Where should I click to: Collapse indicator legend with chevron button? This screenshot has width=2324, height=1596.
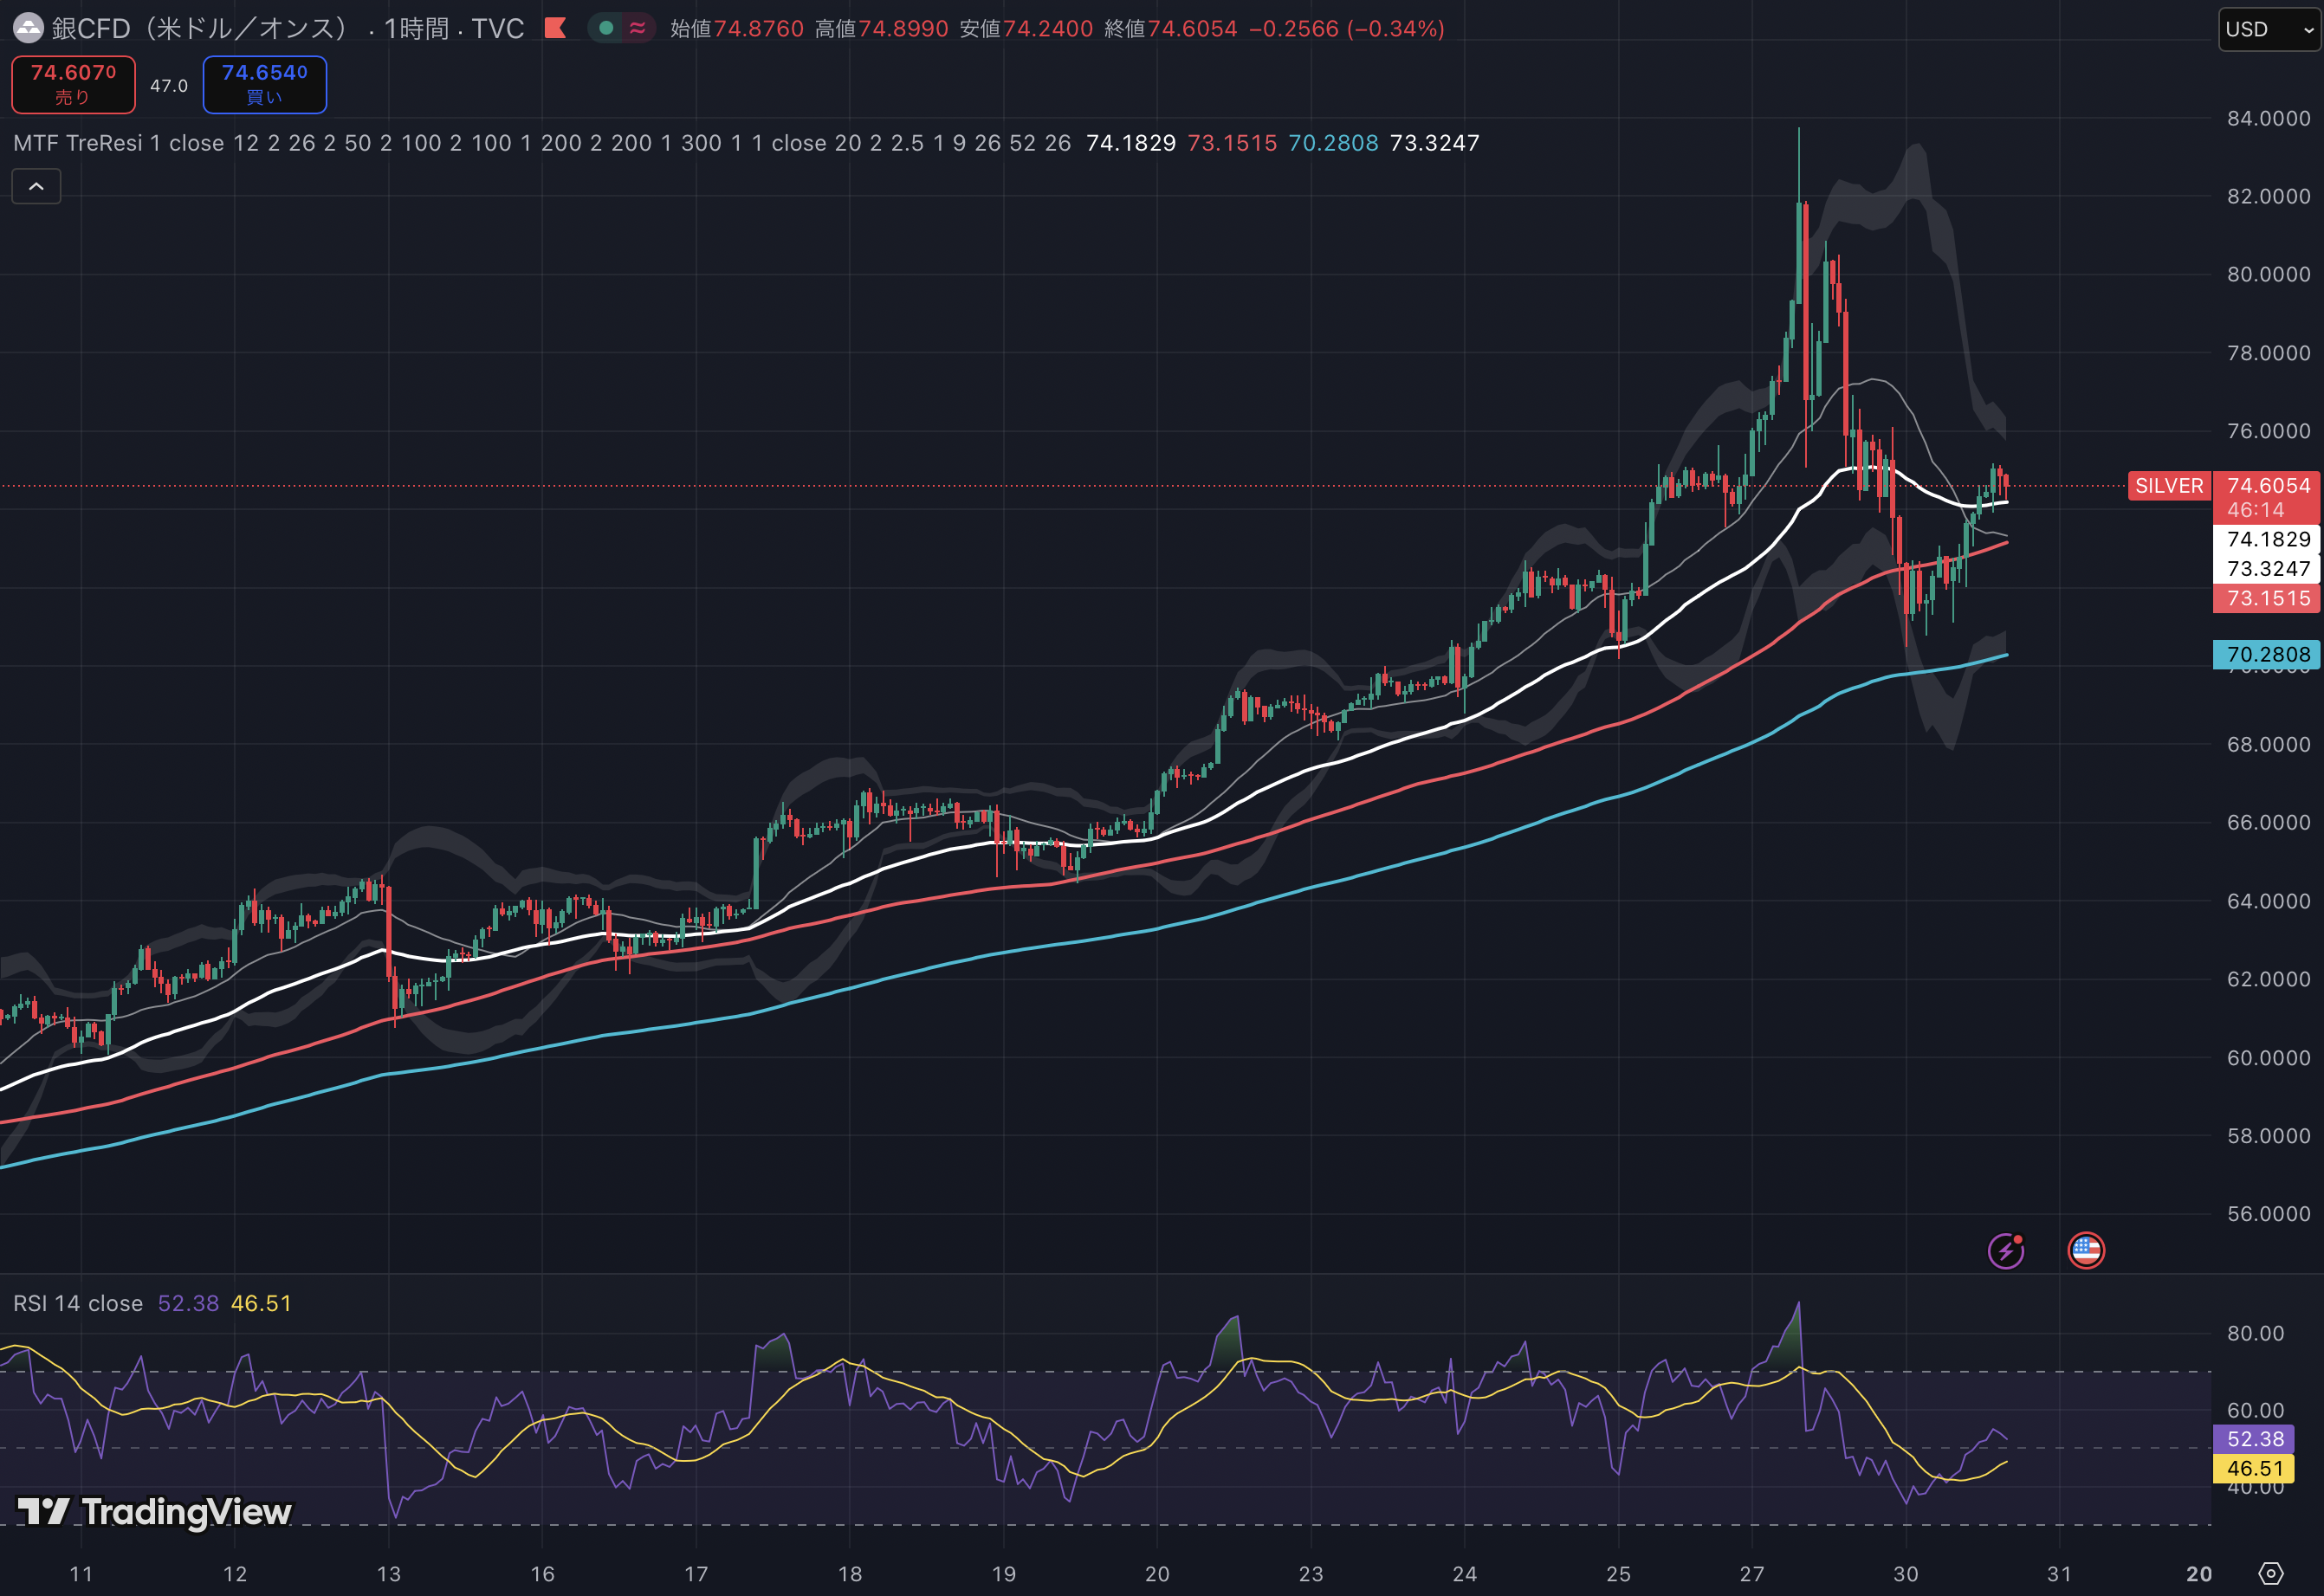(x=36, y=187)
